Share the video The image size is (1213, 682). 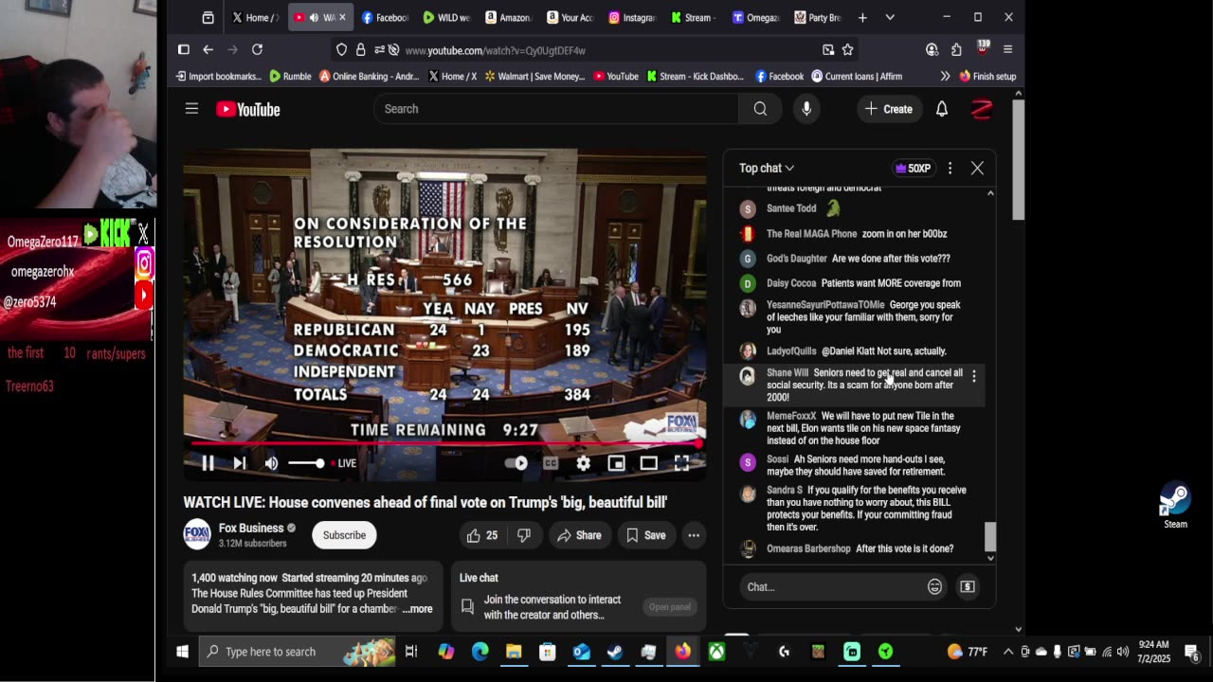point(579,535)
